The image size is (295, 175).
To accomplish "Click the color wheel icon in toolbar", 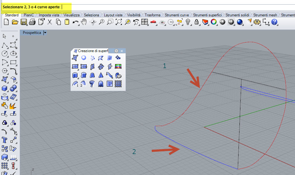I will pos(214,22).
